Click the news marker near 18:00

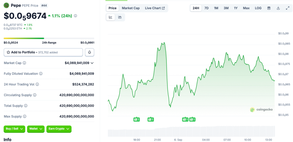136,119
